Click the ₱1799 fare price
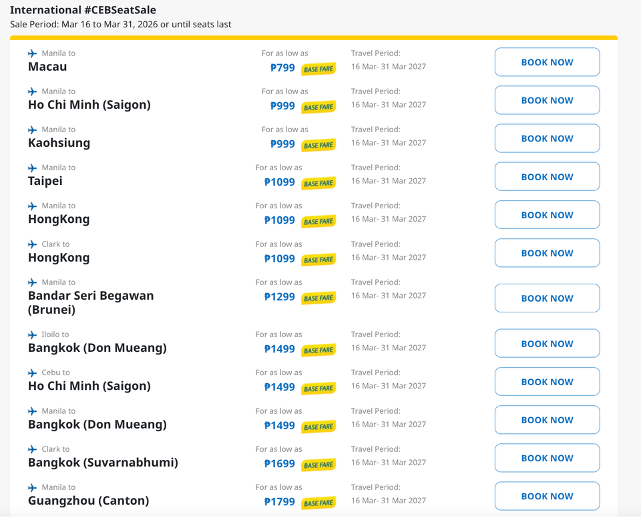641x518 pixels. [x=280, y=502]
